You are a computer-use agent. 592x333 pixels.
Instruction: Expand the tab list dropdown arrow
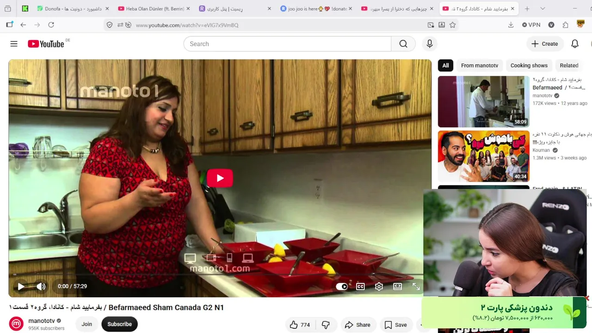[543, 8]
